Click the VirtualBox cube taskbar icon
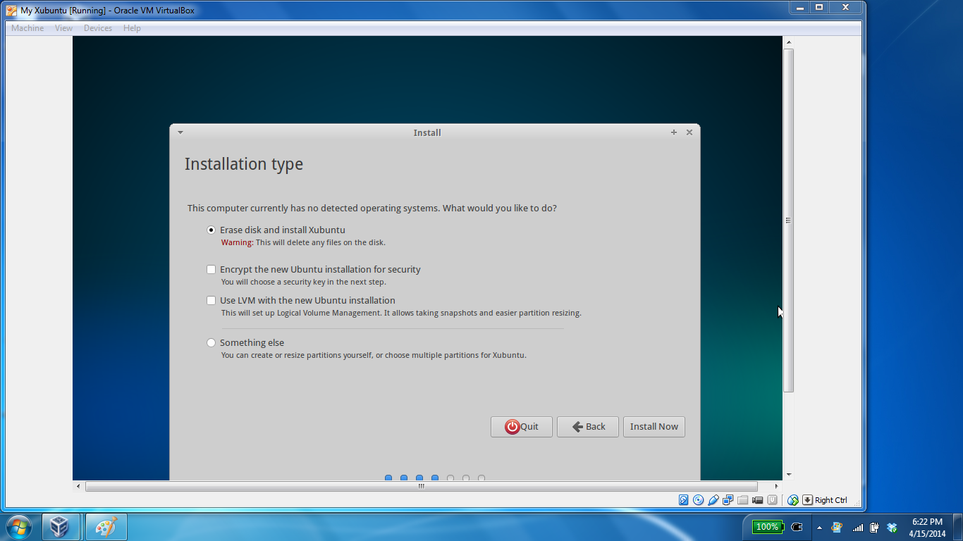 click(x=60, y=527)
